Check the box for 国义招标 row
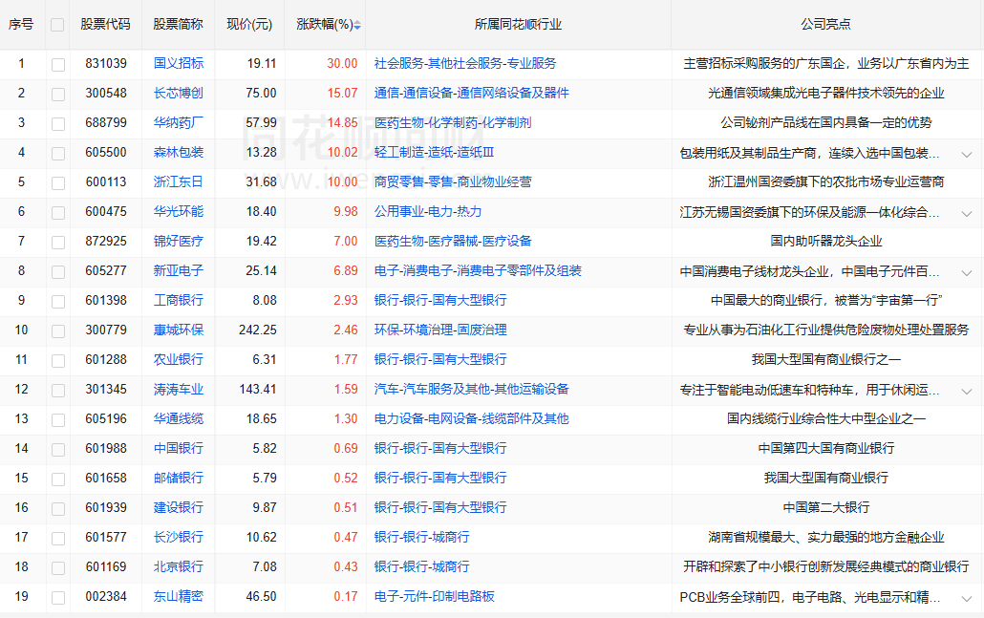Screen dimensions: 984x618 click(58, 65)
